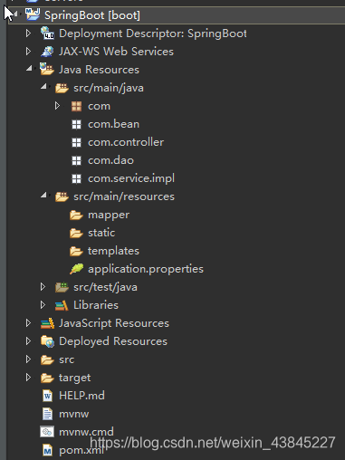345x460 pixels.
Task: Collapse the src/main/resources node
Action: [x=44, y=196]
